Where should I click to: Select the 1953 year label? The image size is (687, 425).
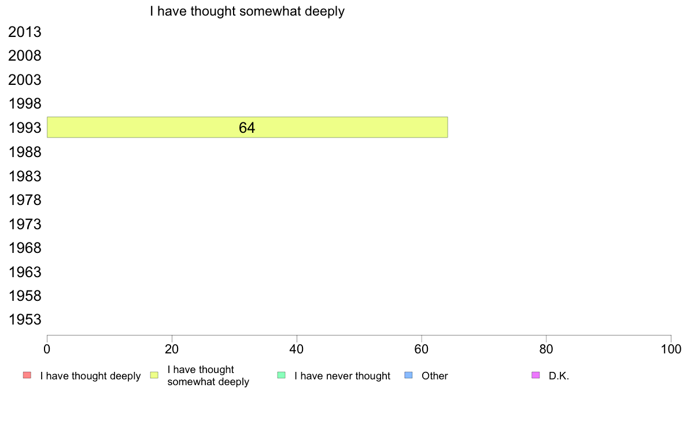click(x=24, y=319)
